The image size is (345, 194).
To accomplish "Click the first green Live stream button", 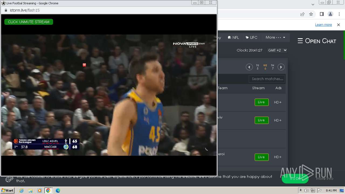I will [x=261, y=102].
